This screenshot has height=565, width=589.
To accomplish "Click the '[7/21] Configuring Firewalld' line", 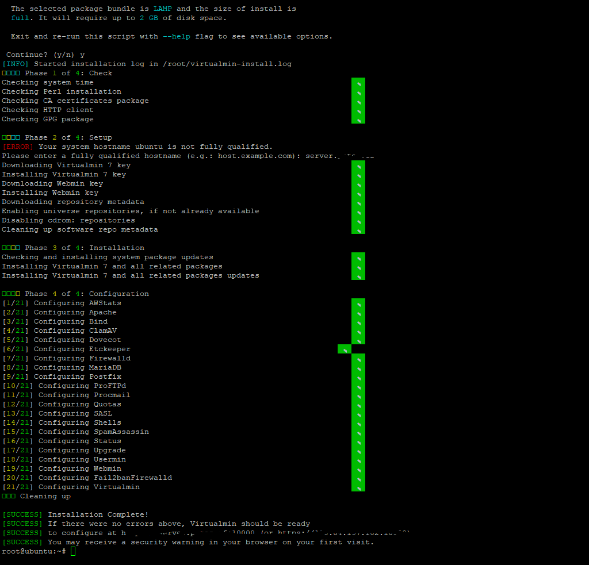I will [x=66, y=358].
